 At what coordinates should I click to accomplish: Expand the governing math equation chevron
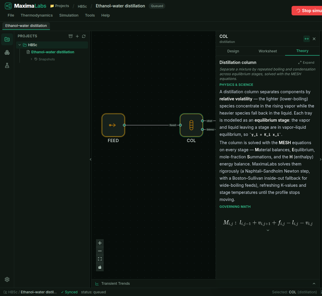pos(268,230)
